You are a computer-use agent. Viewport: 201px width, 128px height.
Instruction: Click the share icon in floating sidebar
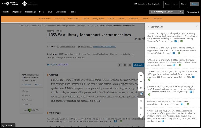(141, 114)
